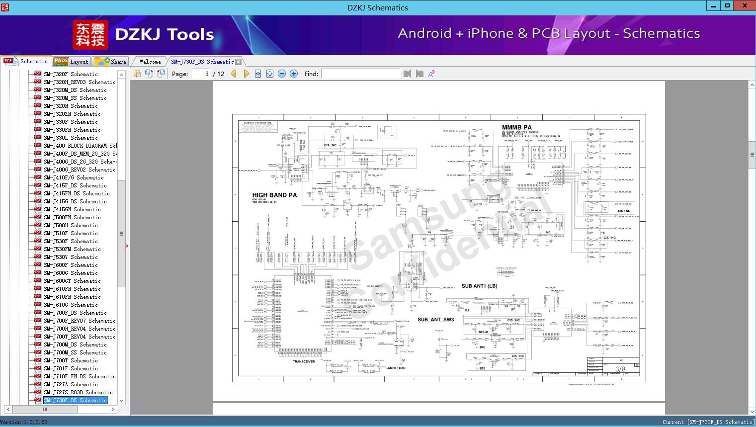
Task: Click the PDF icon beside SM-J530F Schematic
Action: [x=37, y=241]
